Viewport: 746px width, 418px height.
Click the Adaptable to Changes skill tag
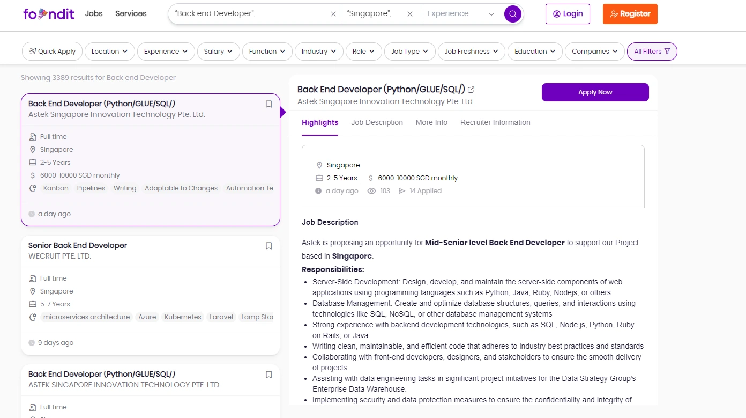tap(181, 188)
